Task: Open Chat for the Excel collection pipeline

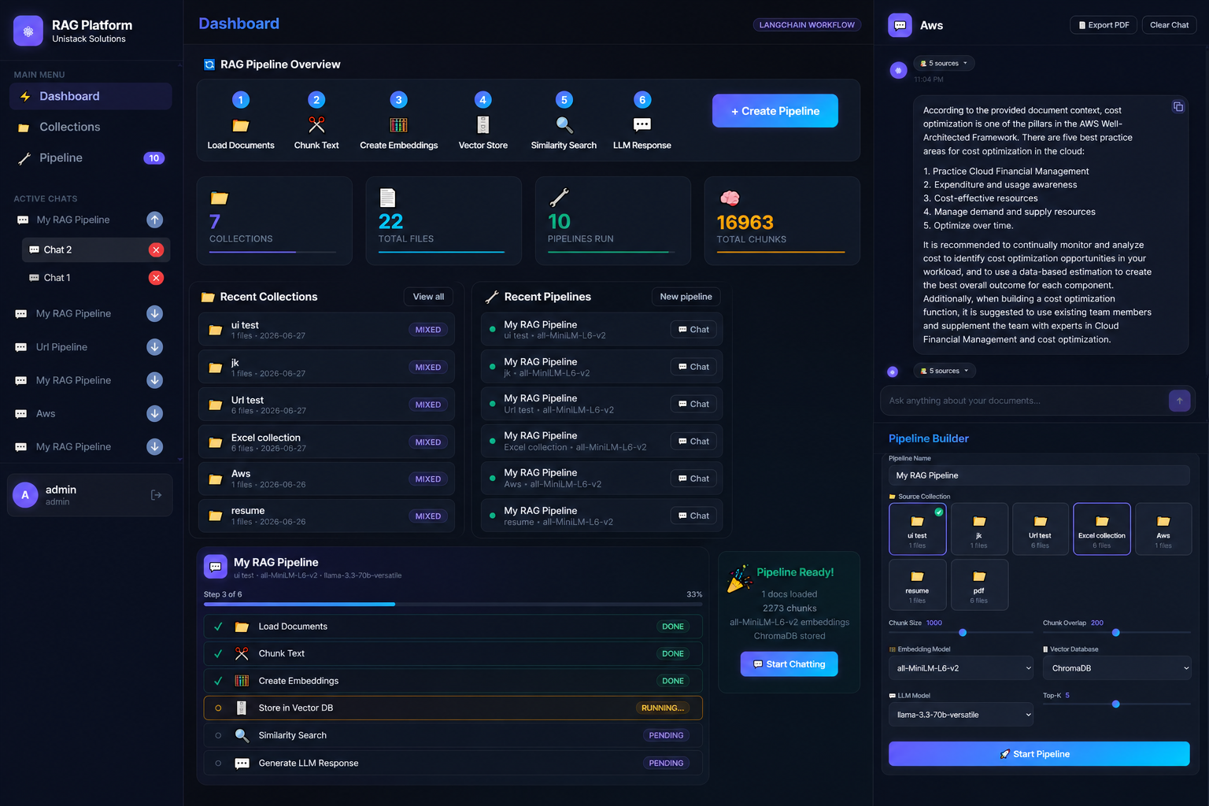Action: pyautogui.click(x=693, y=442)
